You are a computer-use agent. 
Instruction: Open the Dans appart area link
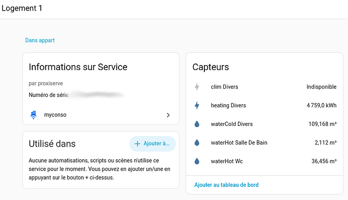pos(40,40)
